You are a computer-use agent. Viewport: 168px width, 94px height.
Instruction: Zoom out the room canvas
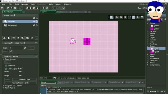(117, 17)
